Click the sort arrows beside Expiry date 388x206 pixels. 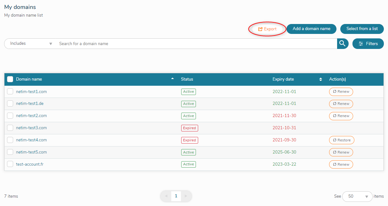point(321,79)
